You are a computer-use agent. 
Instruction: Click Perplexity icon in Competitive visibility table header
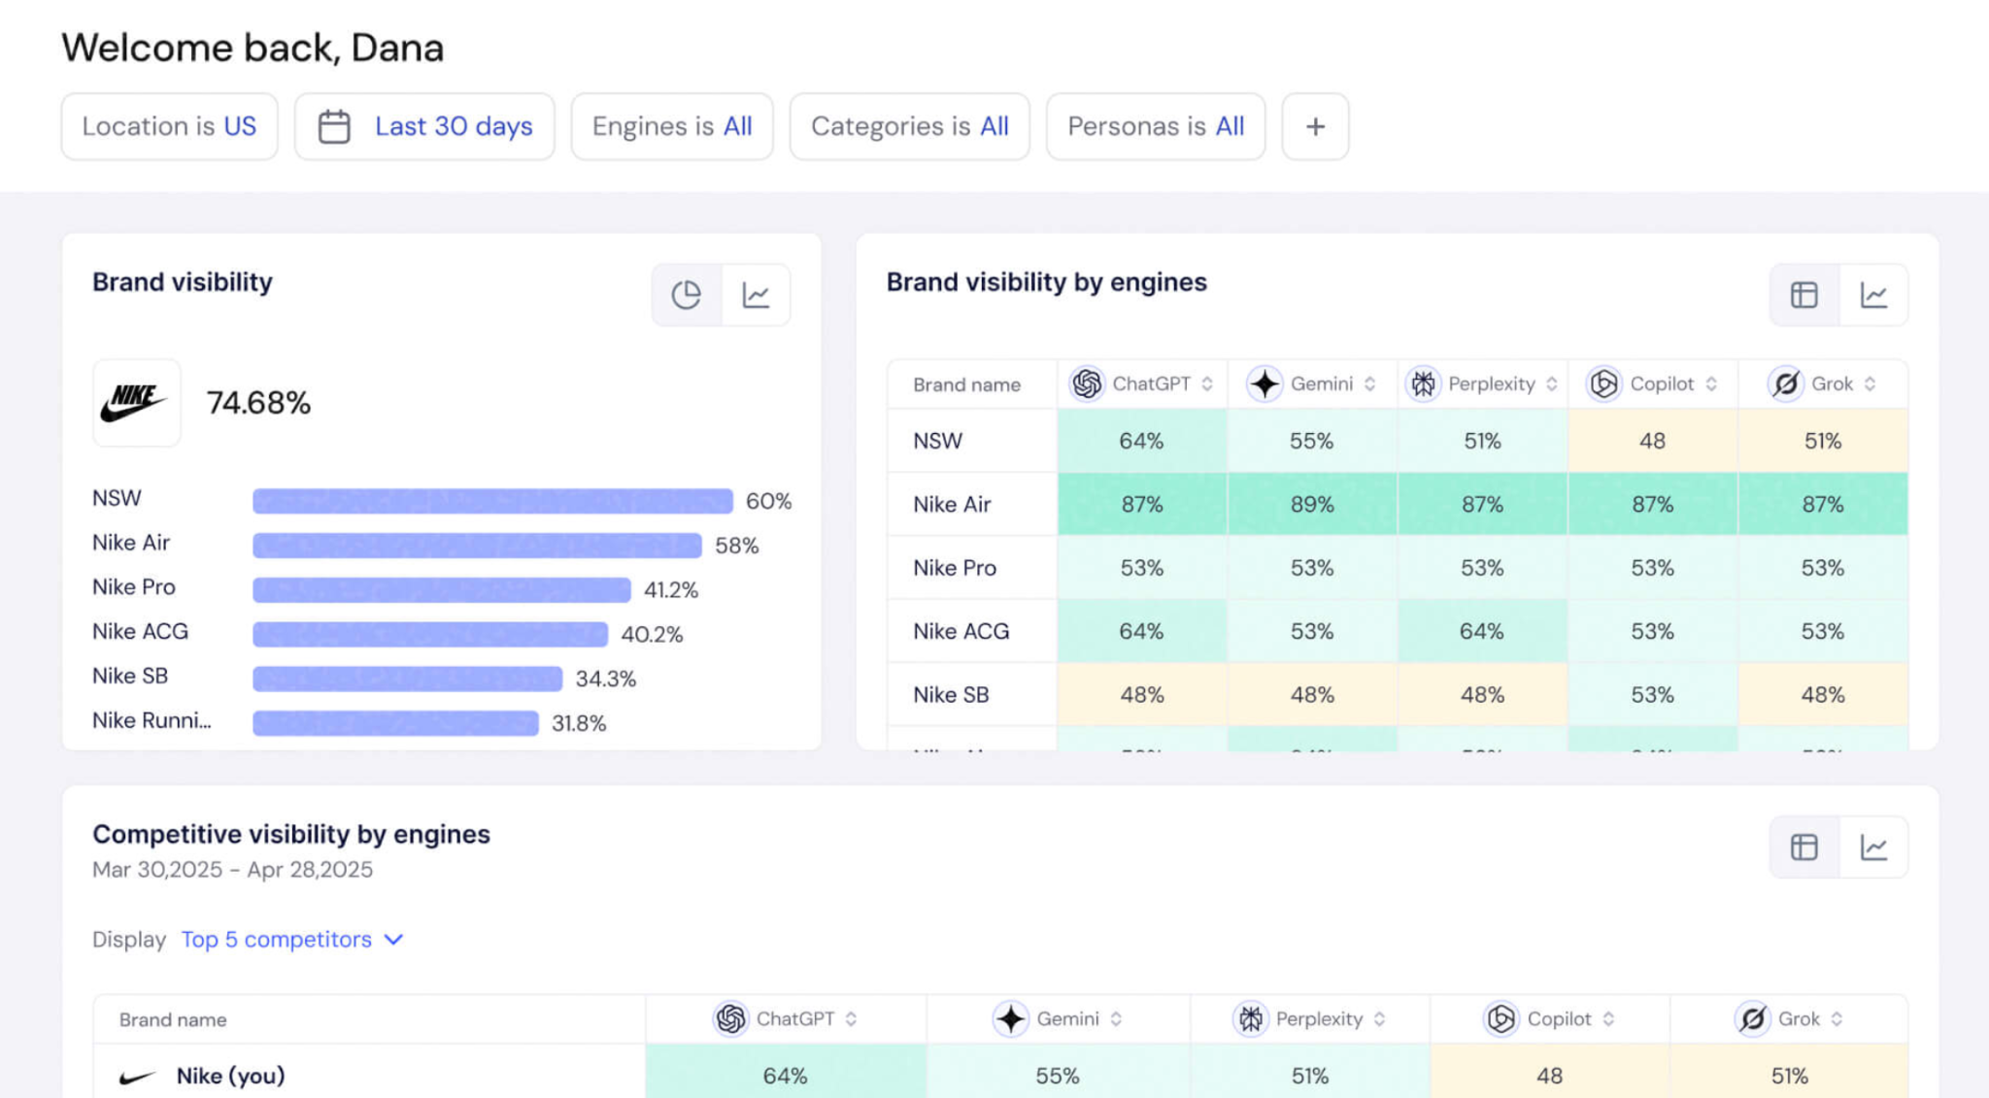(x=1250, y=1019)
